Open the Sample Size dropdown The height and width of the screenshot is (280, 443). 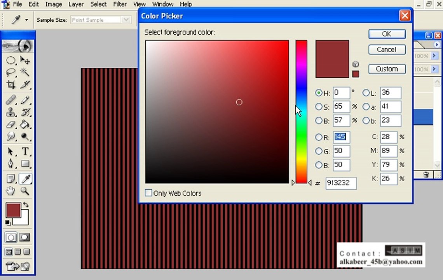pos(126,20)
